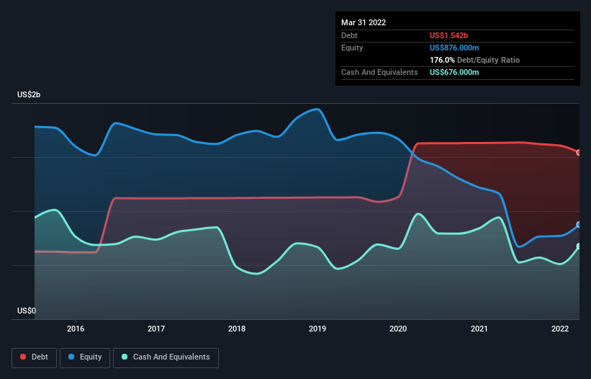Select the 2017 x-axis label
The width and height of the screenshot is (591, 379).
[x=156, y=329]
